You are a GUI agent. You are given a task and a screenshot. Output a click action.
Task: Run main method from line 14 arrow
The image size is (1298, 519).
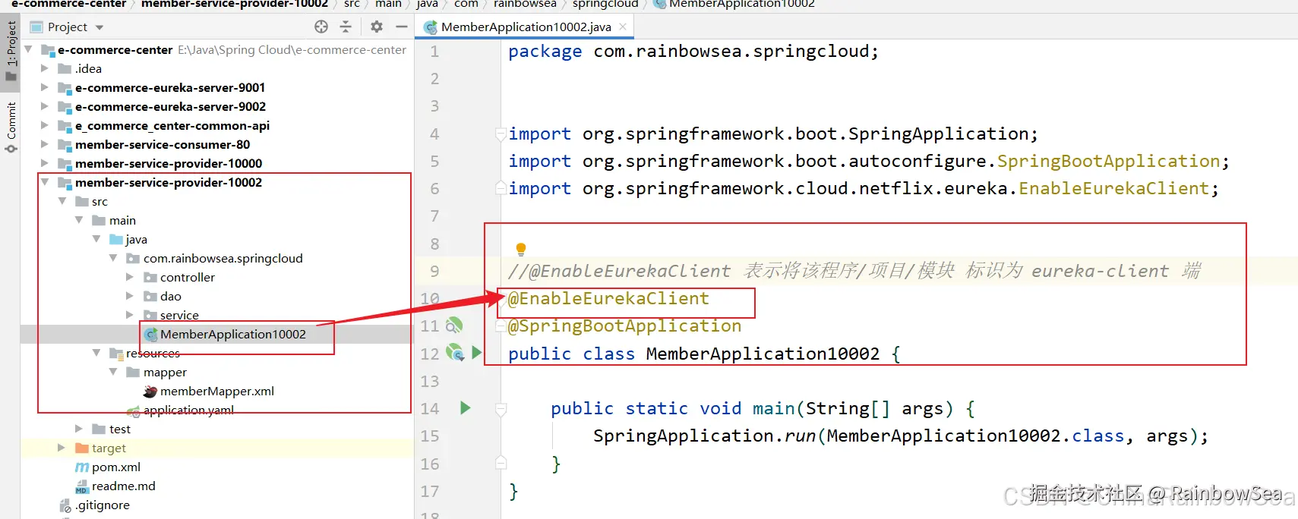coord(466,408)
